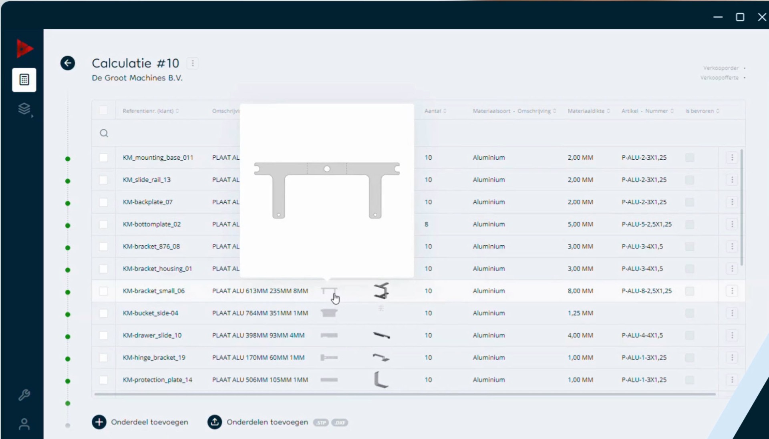The image size is (769, 439).
Task: Sort by Aantal column header
Action: point(435,111)
